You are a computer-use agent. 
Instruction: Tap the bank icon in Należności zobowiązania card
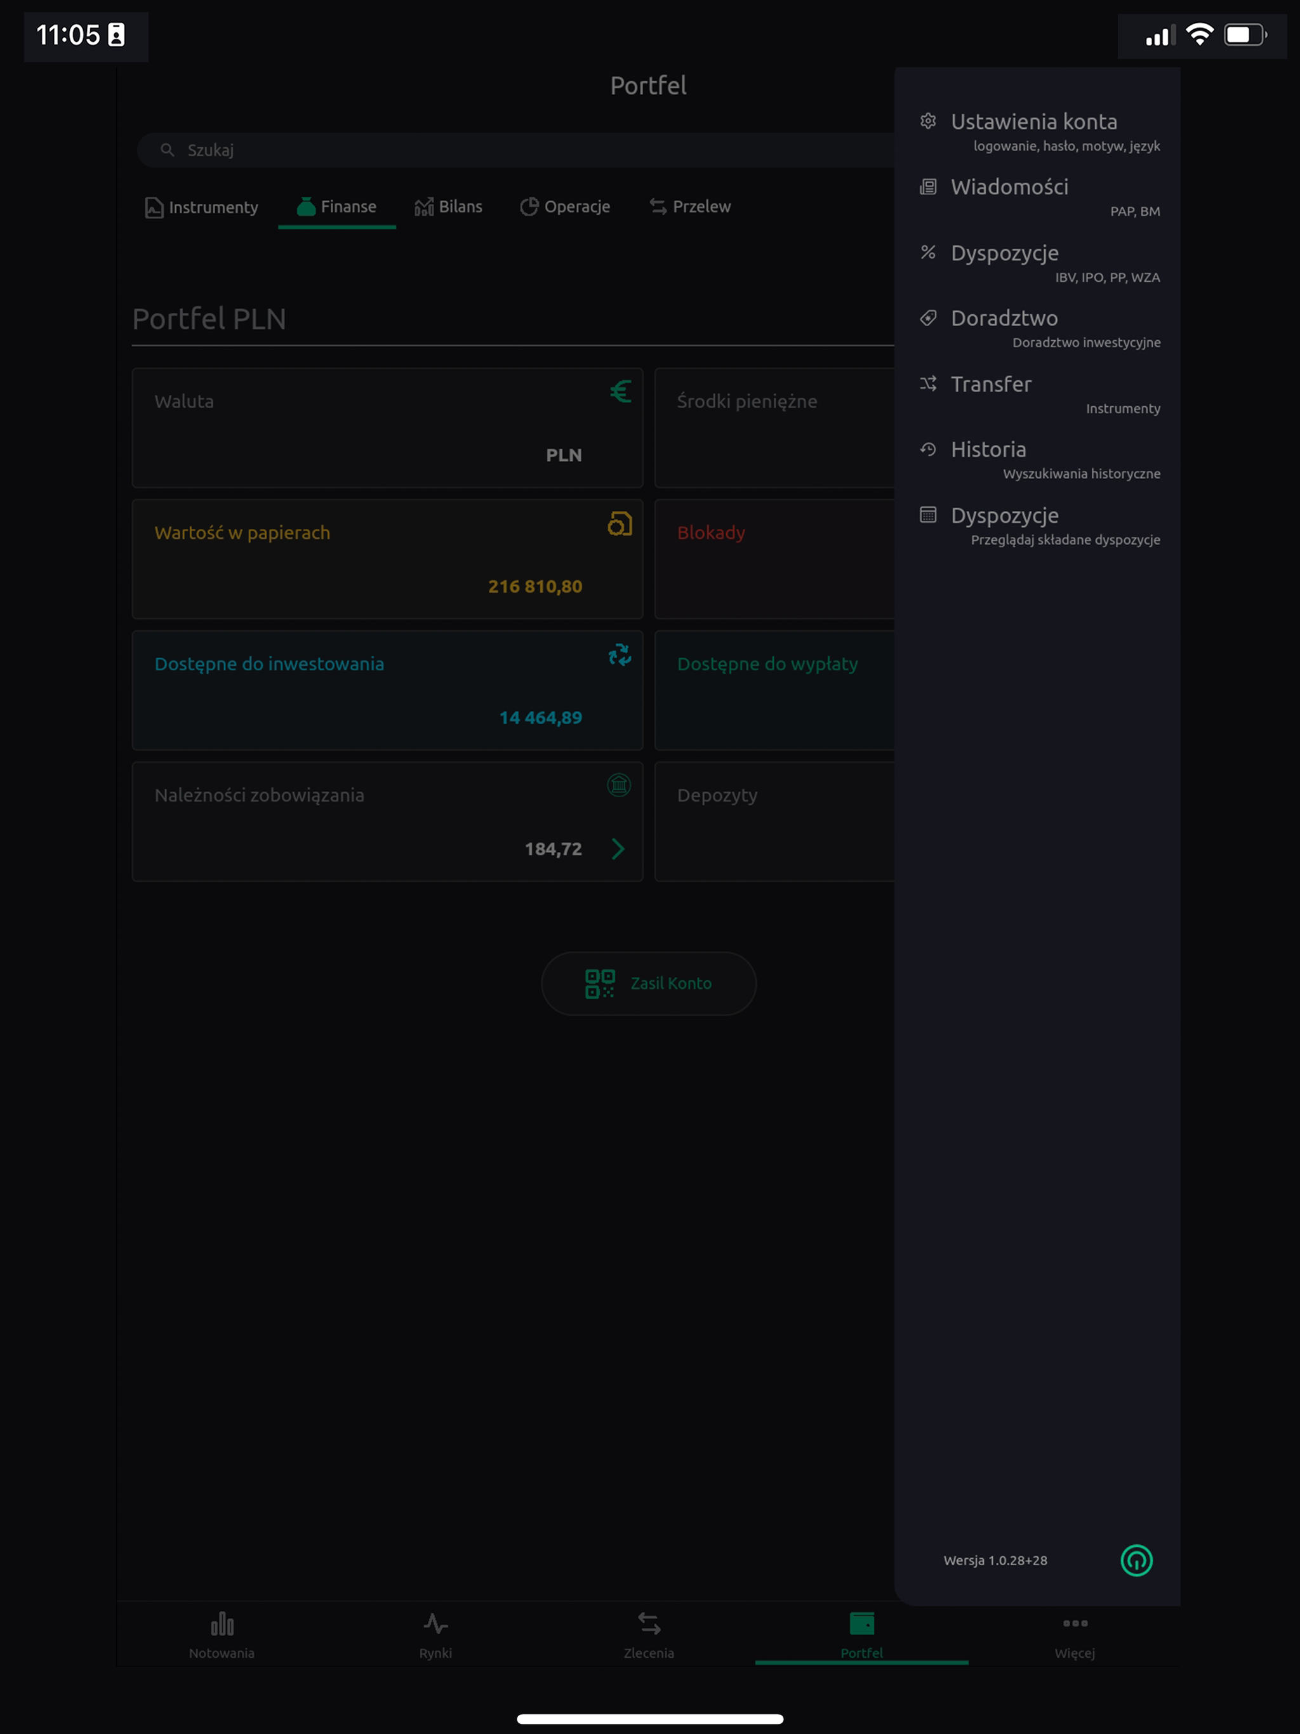pos(619,784)
